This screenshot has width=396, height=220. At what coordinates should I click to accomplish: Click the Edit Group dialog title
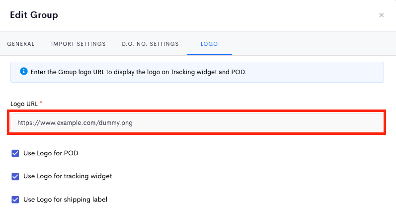coord(34,15)
